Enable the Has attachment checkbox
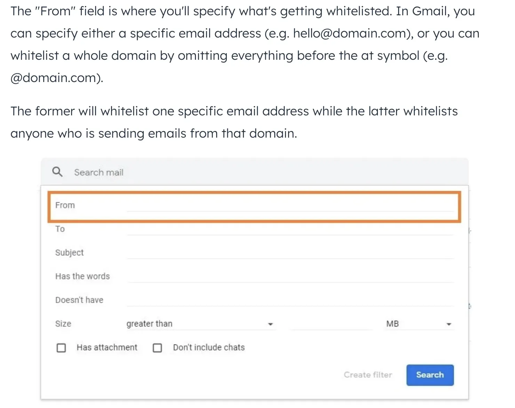Viewport: 515px width, 408px height. pyautogui.click(x=61, y=348)
